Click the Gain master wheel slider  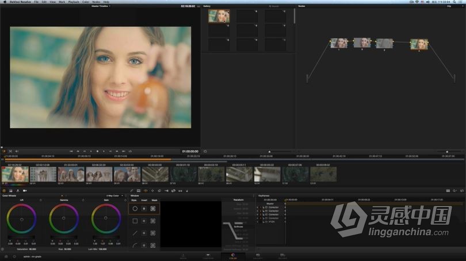[106, 237]
